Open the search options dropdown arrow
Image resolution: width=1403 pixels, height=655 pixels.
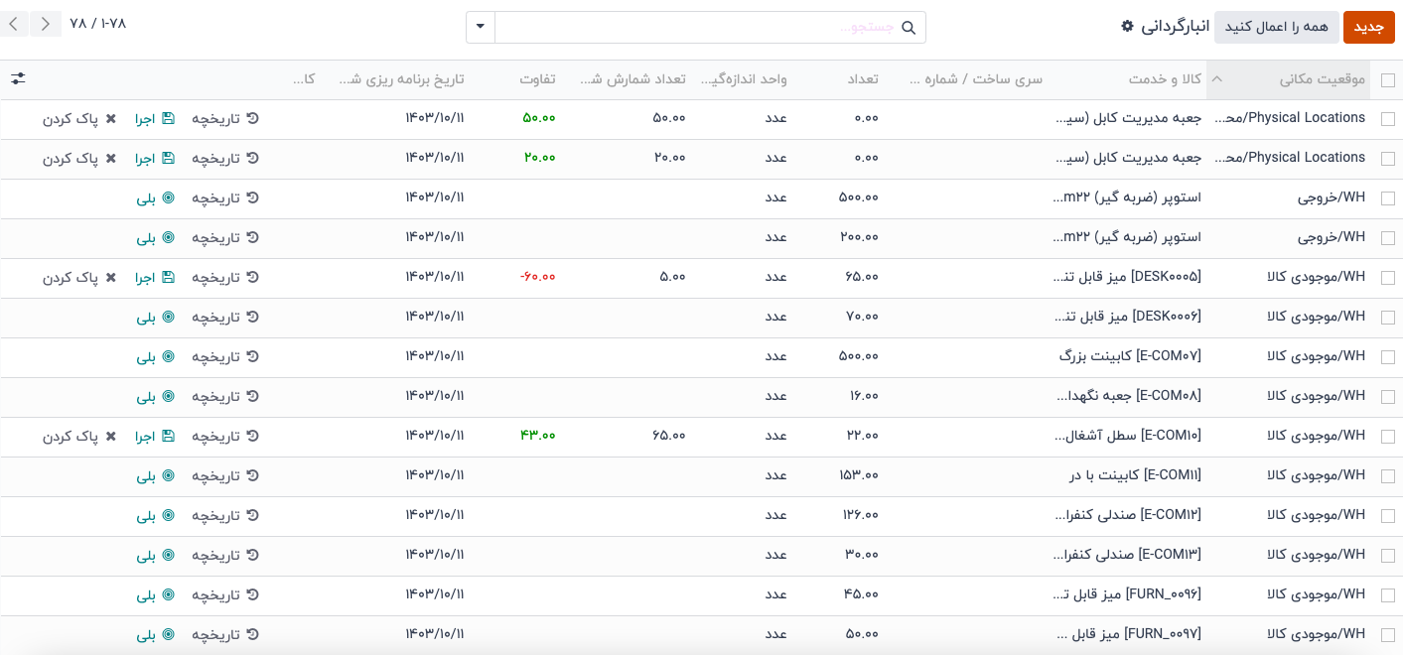coord(481,28)
